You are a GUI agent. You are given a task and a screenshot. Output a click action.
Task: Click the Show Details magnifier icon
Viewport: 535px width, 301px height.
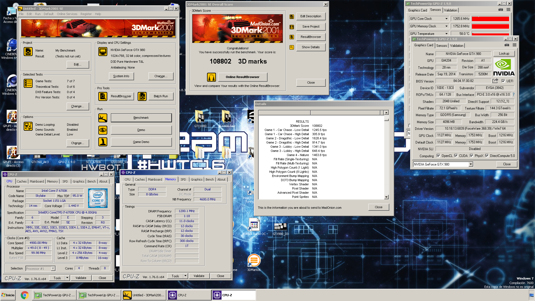[292, 47]
